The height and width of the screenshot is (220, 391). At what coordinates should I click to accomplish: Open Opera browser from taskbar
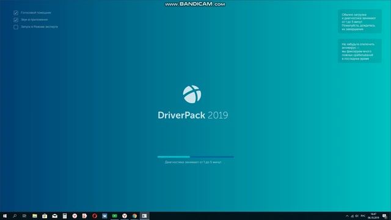tap(95, 216)
